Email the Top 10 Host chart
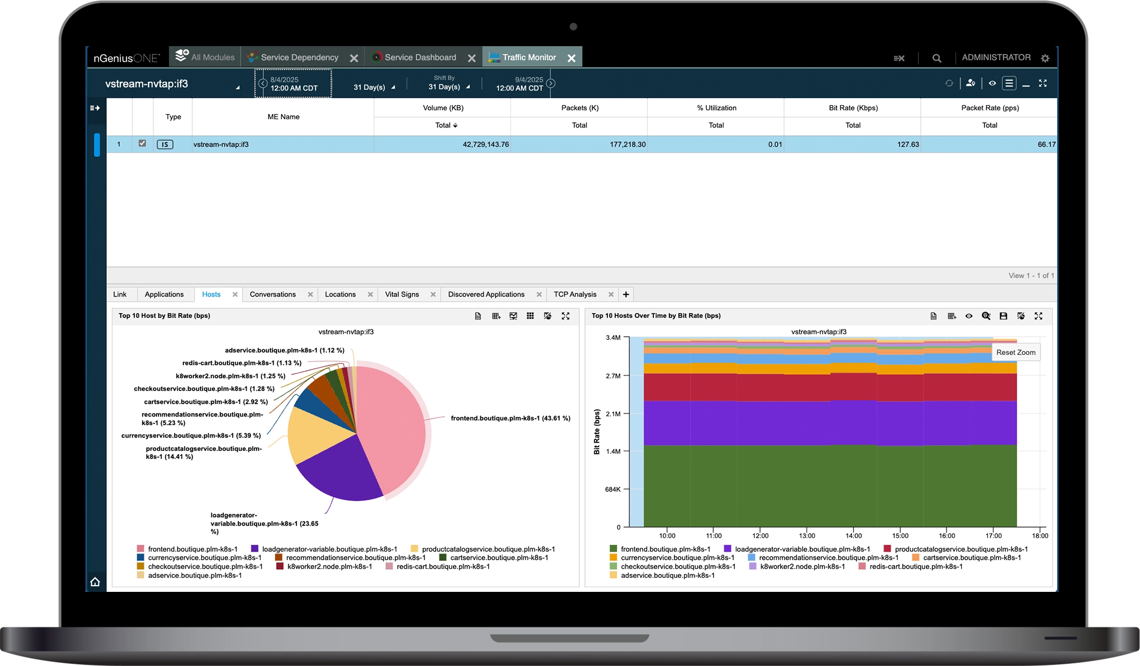The height and width of the screenshot is (666, 1140). [512, 316]
